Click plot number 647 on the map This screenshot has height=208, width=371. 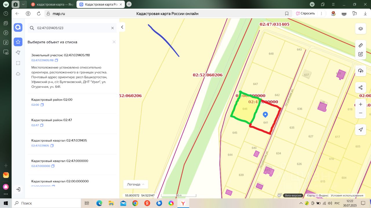click(255, 84)
